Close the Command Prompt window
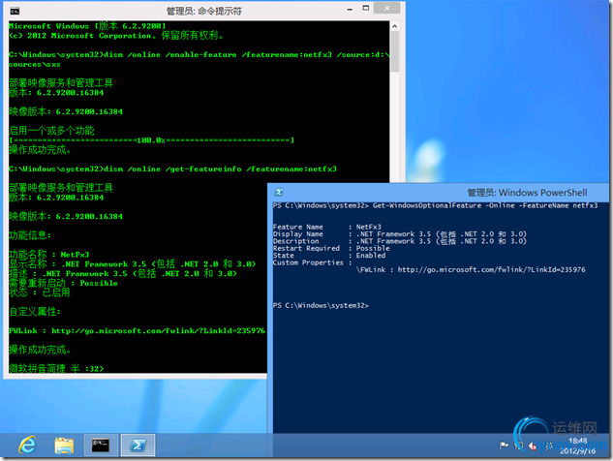613x461 pixels. click(387, 8)
